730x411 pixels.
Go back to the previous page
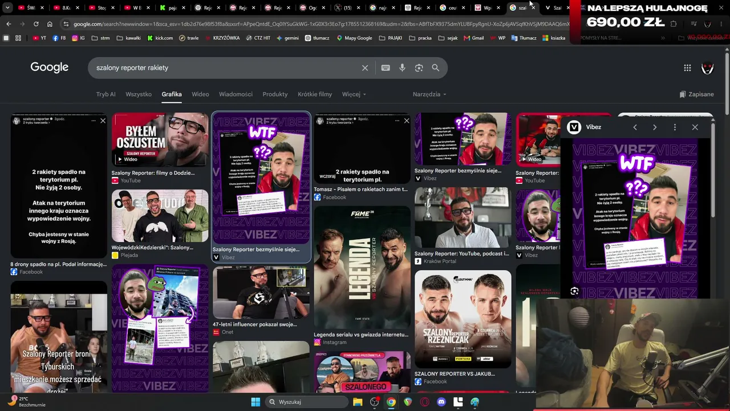pos(9,24)
